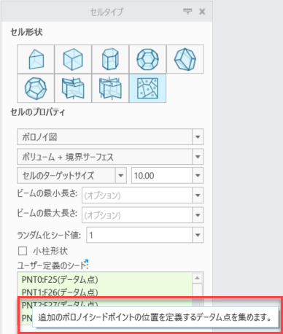Expand the 10.00 value dropdown arrow

point(198,175)
